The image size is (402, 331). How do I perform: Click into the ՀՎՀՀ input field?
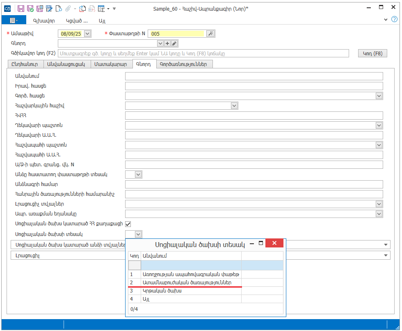pyautogui.click(x=254, y=116)
